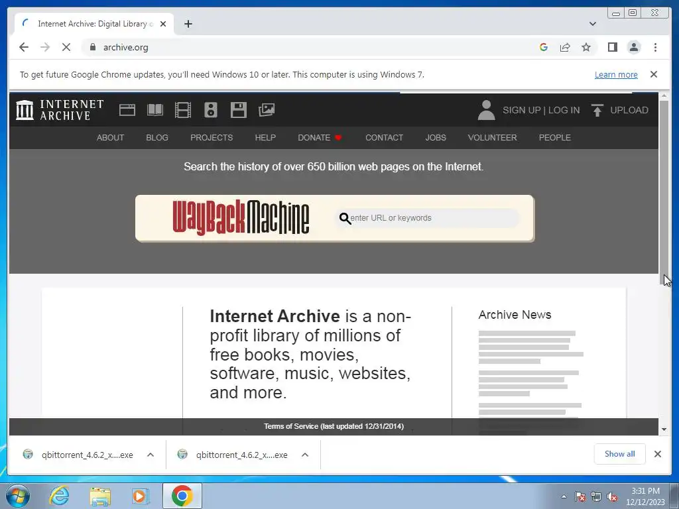Stop loading the page
The height and width of the screenshot is (509, 679).
(x=66, y=47)
